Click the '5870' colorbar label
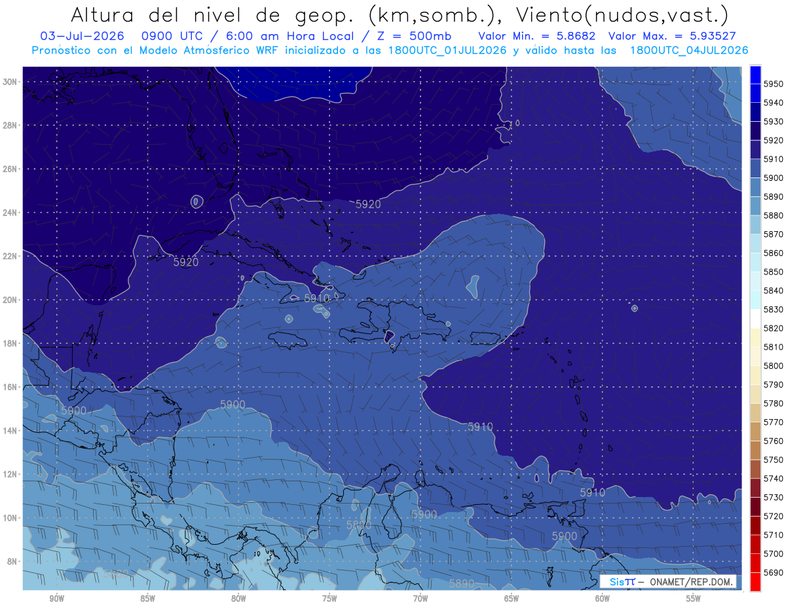The width and height of the screenshot is (786, 607). pos(773,234)
